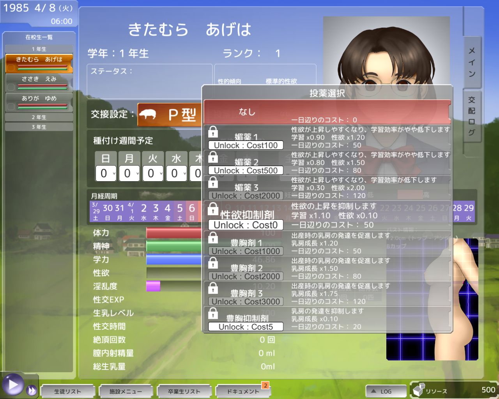Click the lock icon beside 豊胸抑制剤

click(x=213, y=314)
